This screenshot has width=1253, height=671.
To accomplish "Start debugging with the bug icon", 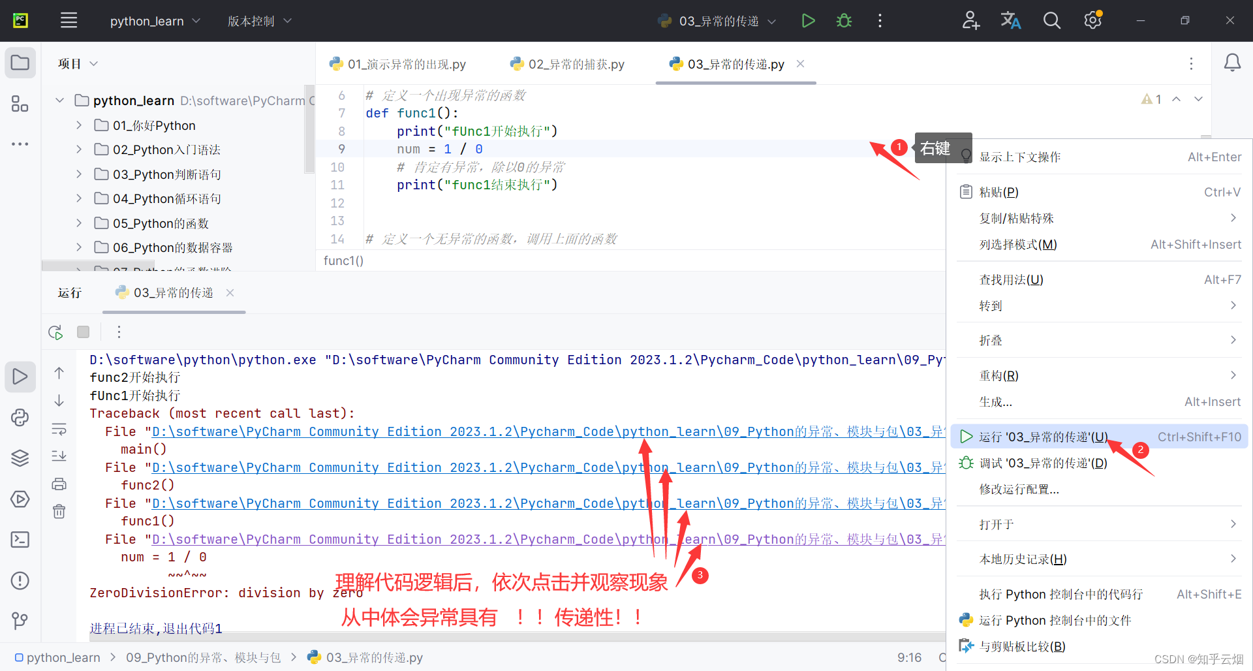I will (x=844, y=21).
